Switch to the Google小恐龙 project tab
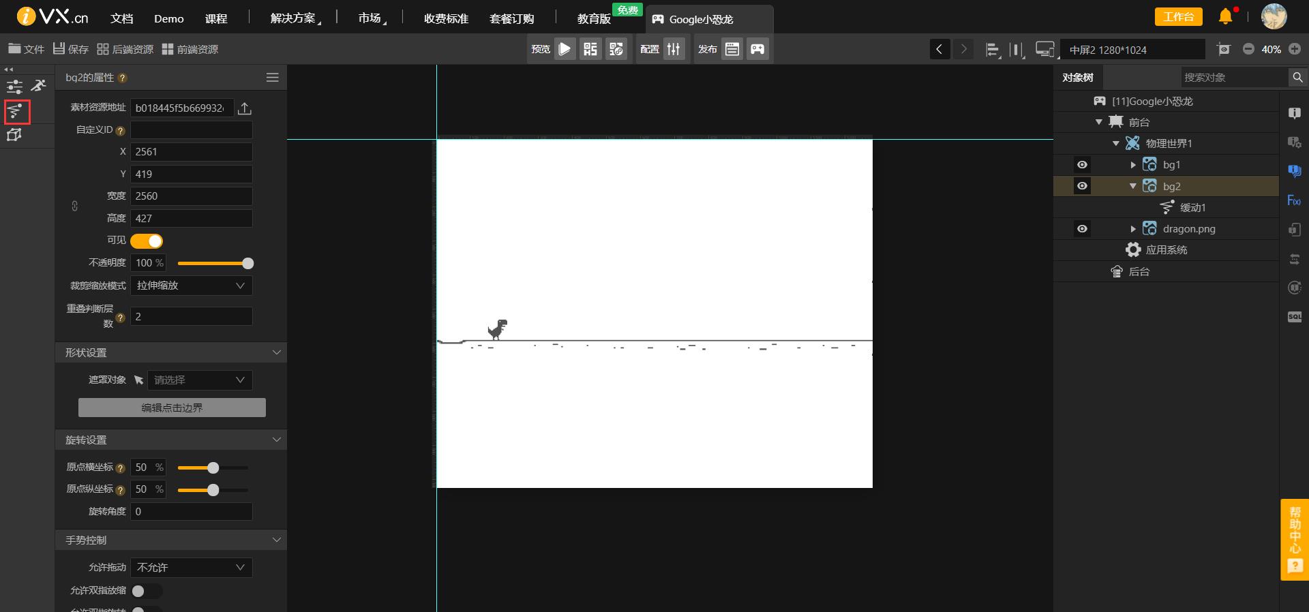1309x612 pixels. tap(708, 19)
